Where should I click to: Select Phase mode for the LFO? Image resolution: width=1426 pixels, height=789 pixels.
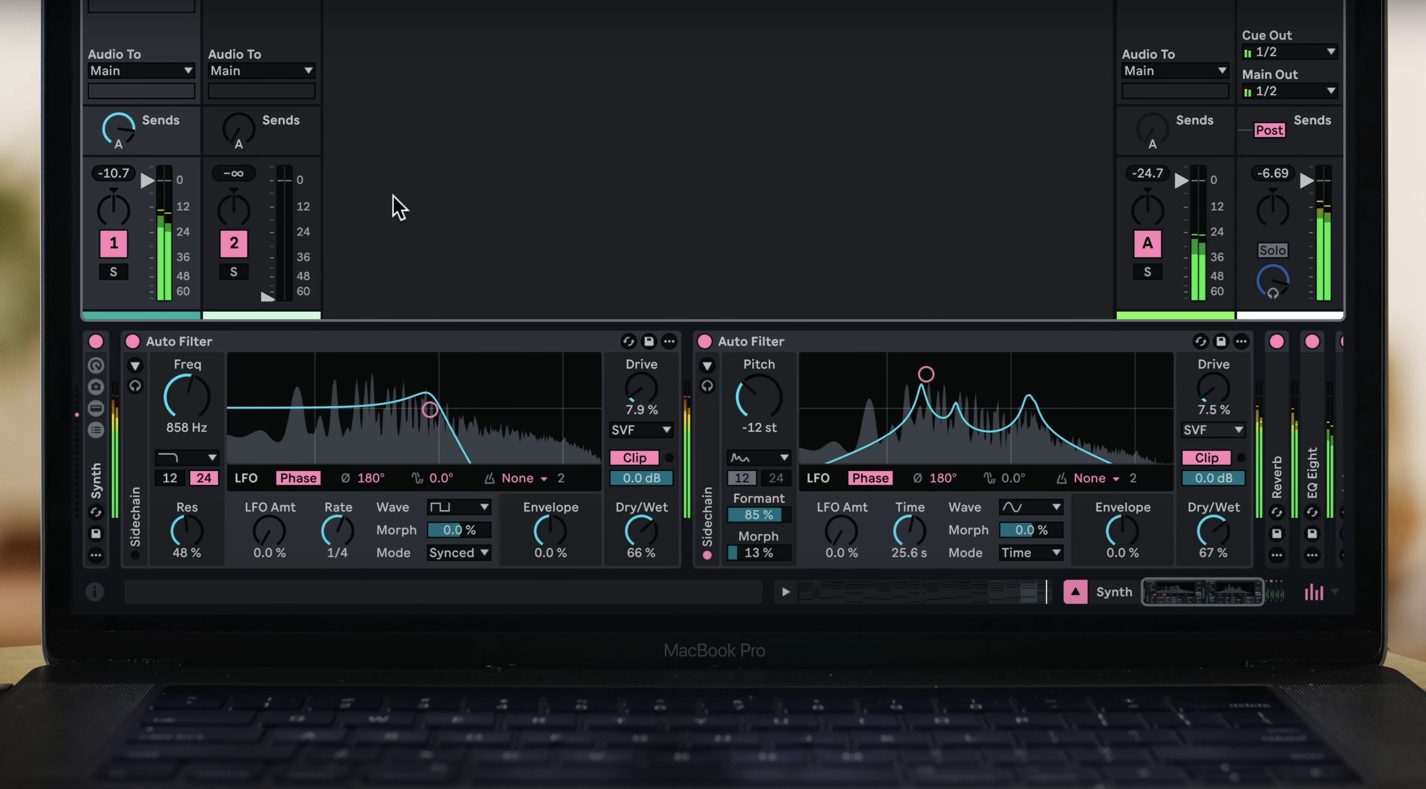coord(299,478)
